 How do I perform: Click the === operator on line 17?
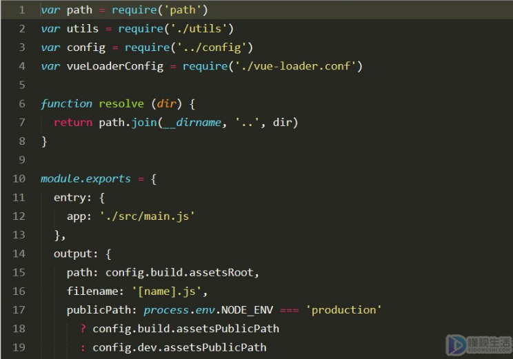(x=289, y=310)
